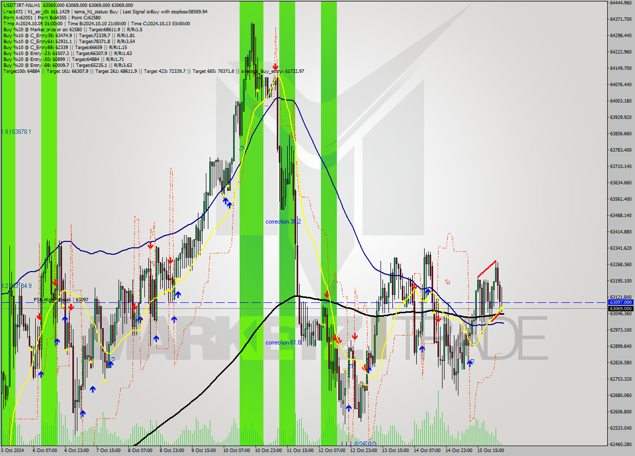
Task: Select the correction 38.2 label
Action: tap(283, 222)
